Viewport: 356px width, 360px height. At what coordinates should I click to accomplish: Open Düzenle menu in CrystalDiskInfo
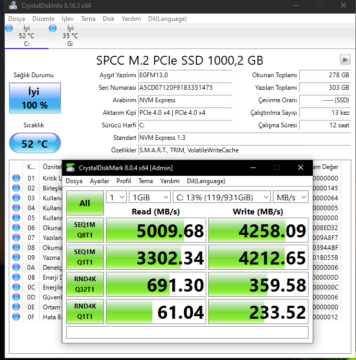point(43,19)
